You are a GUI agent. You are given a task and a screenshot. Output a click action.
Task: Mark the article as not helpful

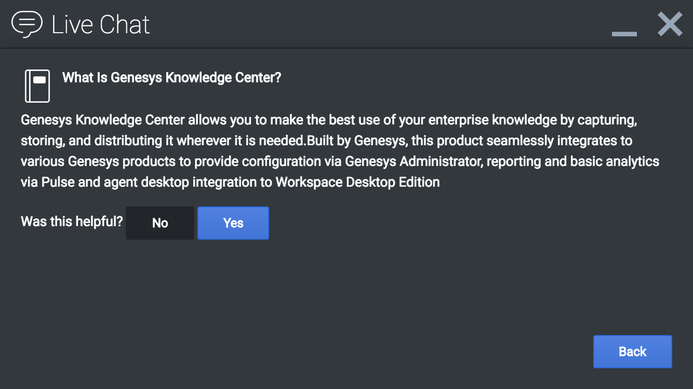160,223
